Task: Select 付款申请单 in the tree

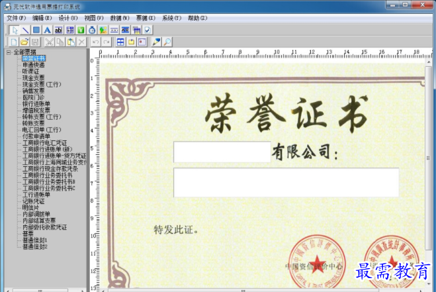Action: 36,136
